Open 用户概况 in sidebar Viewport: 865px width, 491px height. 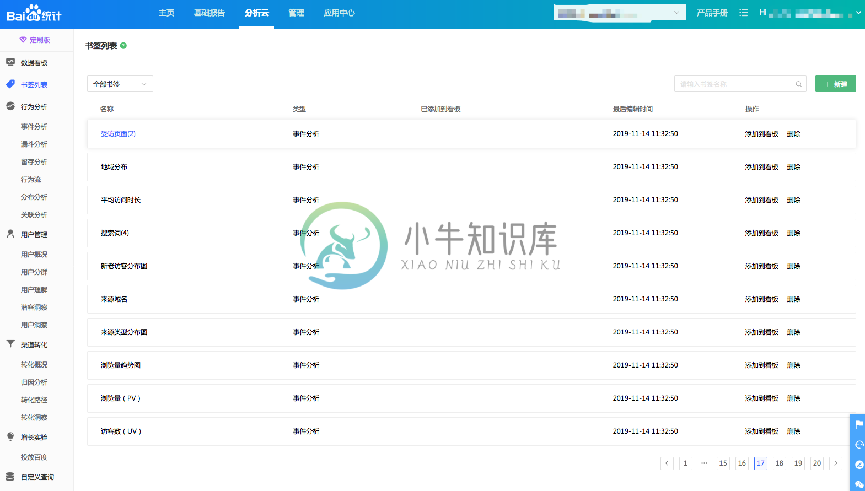tap(34, 255)
